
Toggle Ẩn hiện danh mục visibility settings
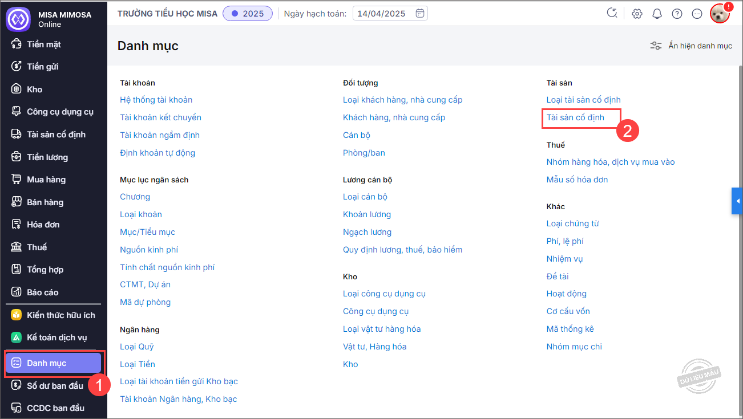(691, 46)
